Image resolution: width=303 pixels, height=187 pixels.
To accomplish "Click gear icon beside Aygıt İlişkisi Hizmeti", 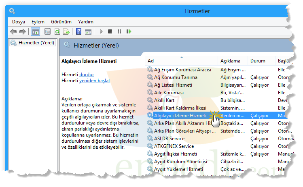I will click(x=150, y=154).
